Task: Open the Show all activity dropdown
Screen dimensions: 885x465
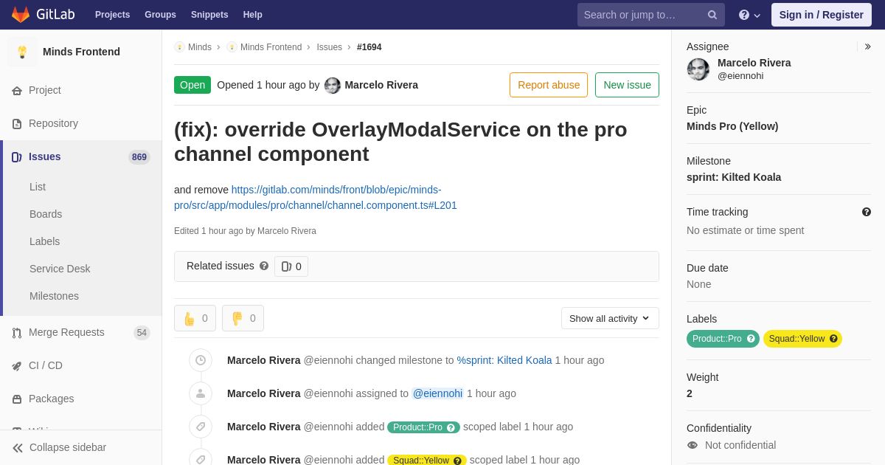Action: (x=610, y=318)
